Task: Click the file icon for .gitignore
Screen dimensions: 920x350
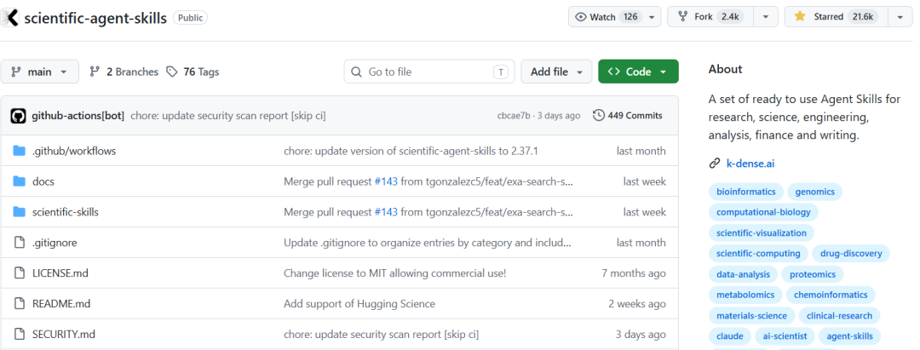Action: [20, 242]
